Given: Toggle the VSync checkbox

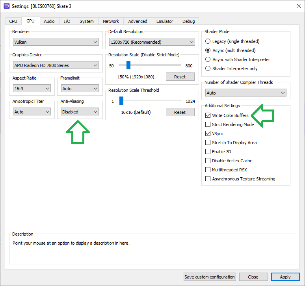Looking at the screenshot, I should click(208, 134).
